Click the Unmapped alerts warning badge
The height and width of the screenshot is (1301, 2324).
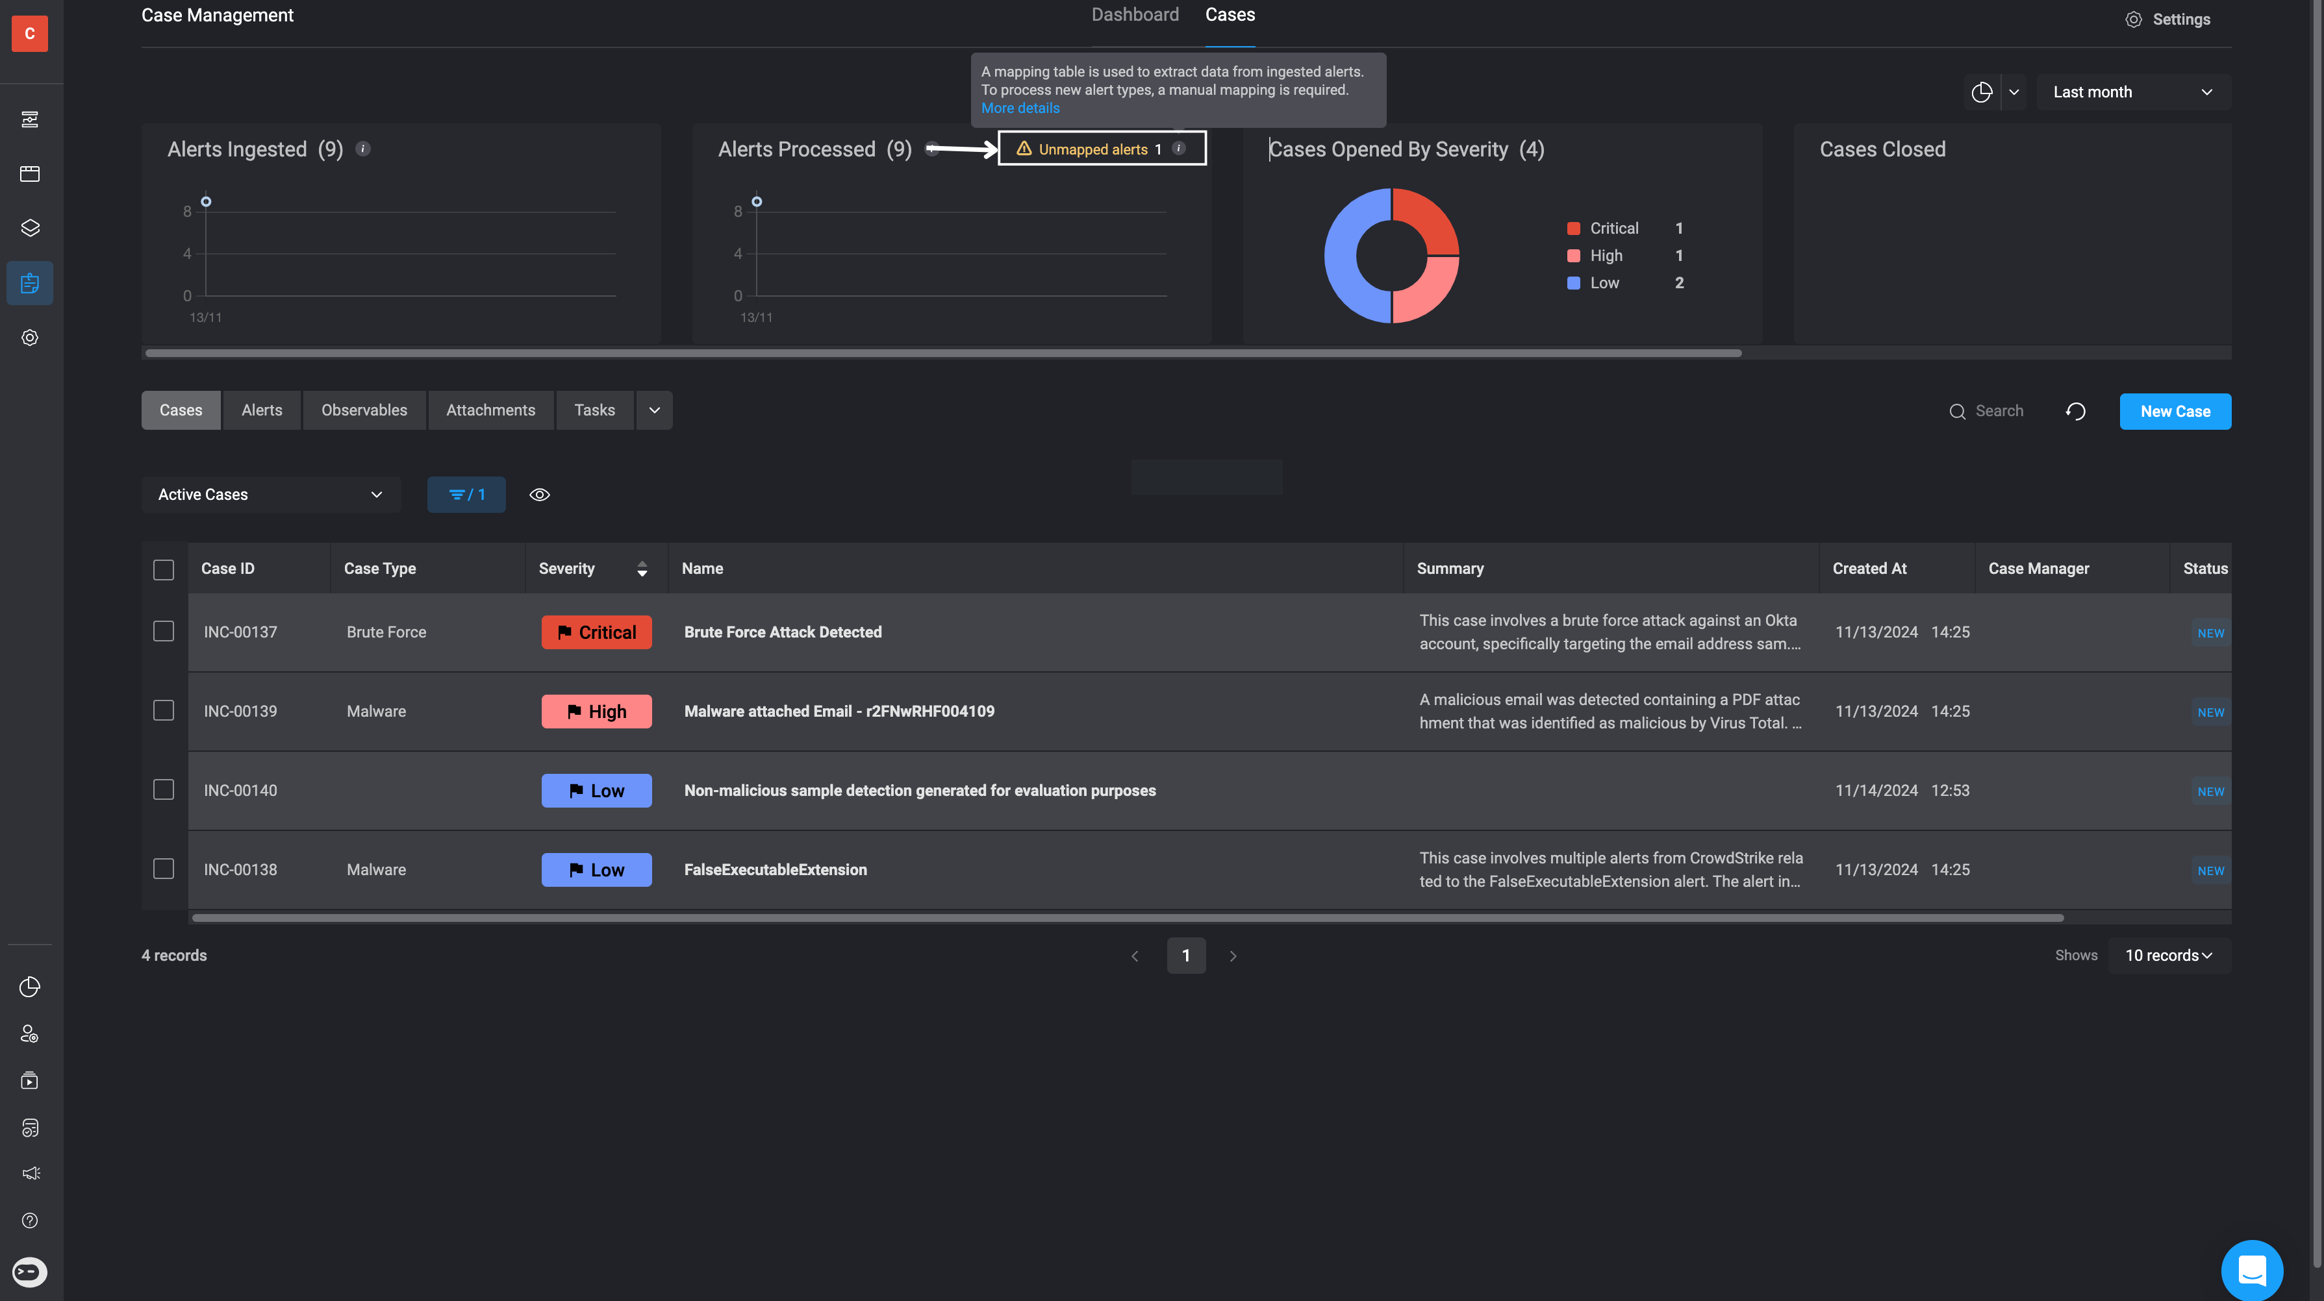tap(1102, 149)
